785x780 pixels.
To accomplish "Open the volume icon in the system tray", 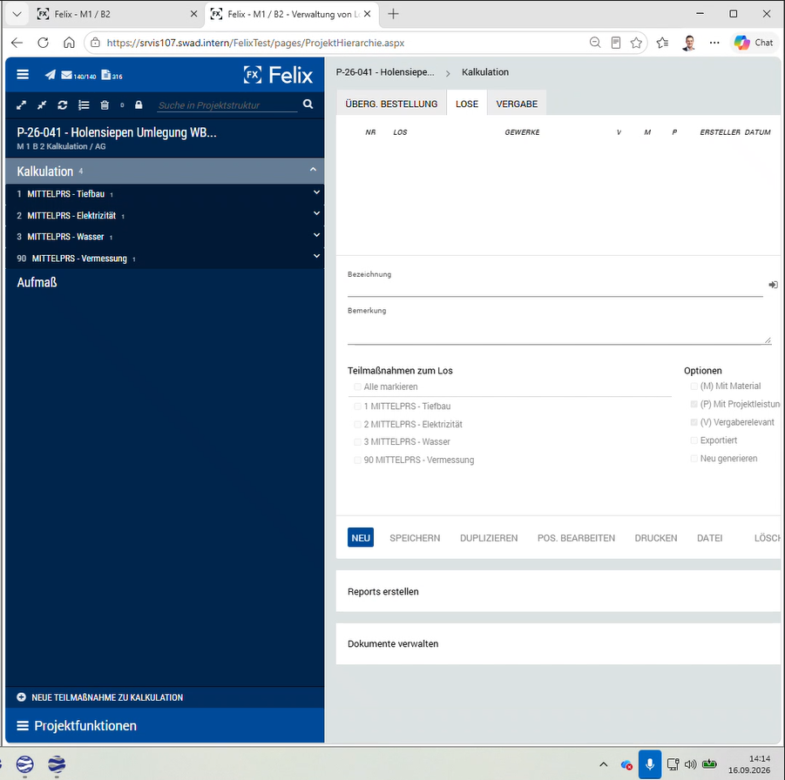I will point(690,764).
